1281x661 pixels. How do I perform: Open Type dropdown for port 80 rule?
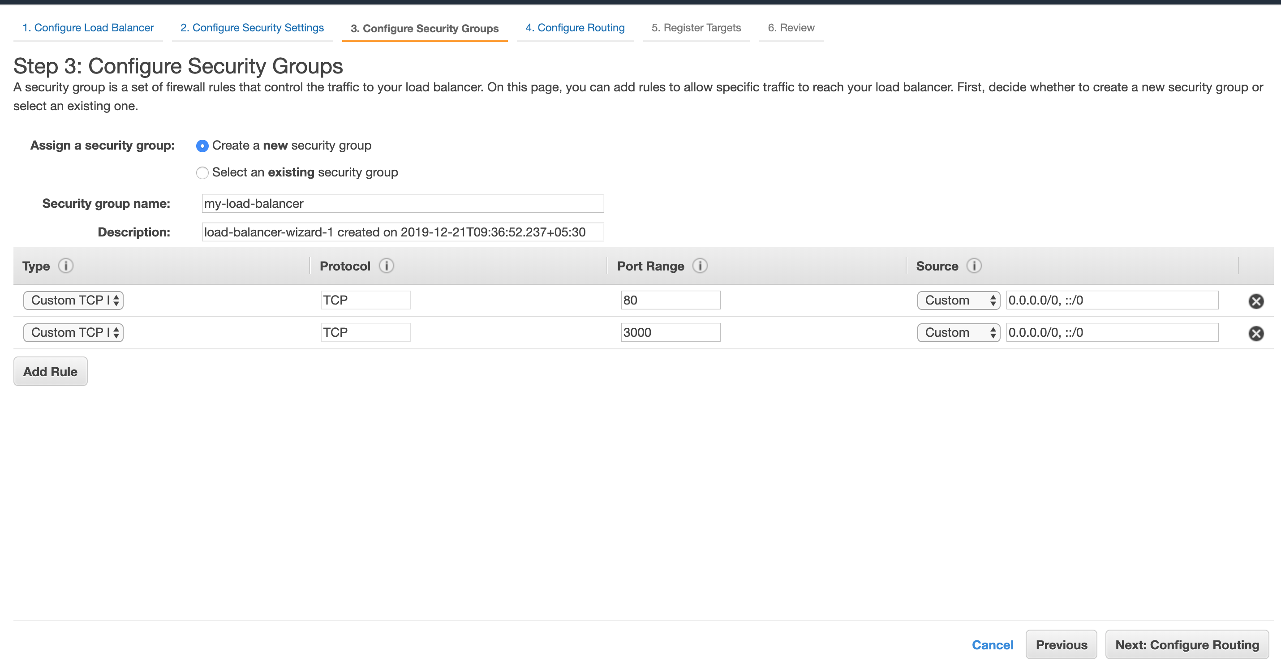point(73,300)
